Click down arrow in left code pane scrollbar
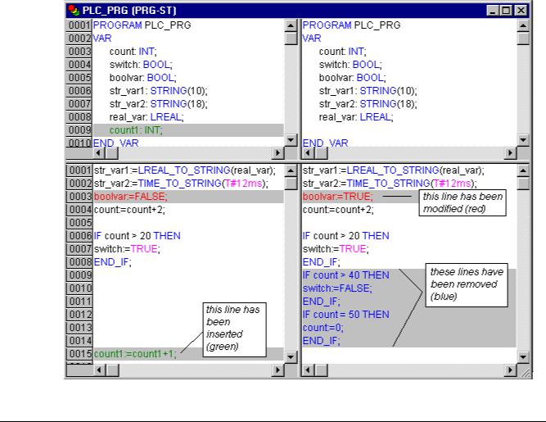Viewport: 546px width, 422px height. (291, 356)
